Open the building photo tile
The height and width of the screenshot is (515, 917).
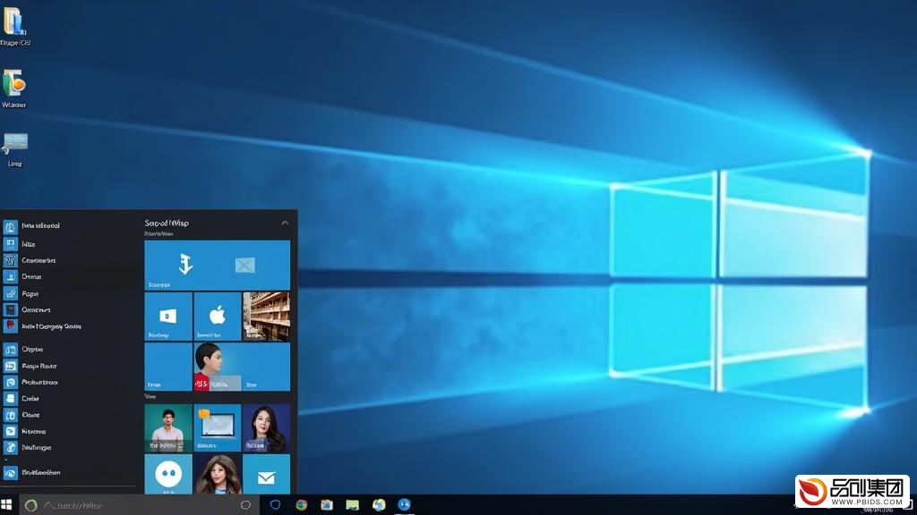coord(266,317)
